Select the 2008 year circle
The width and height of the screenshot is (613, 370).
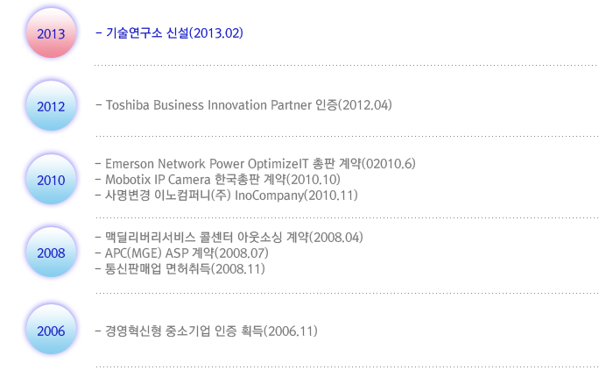pos(51,253)
